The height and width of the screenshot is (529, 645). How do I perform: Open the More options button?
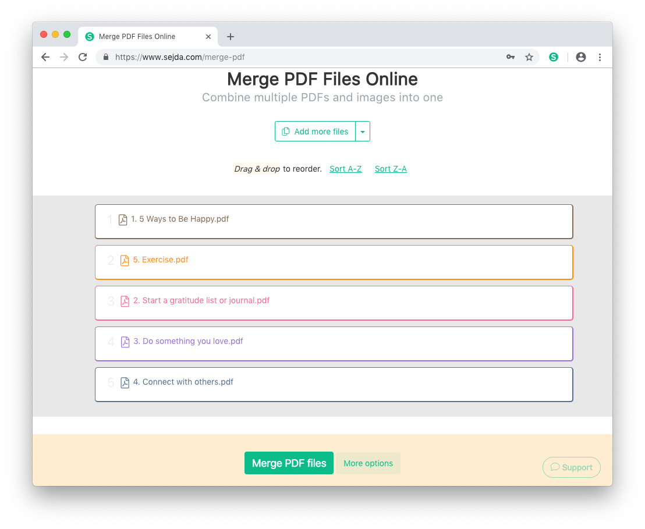click(368, 463)
